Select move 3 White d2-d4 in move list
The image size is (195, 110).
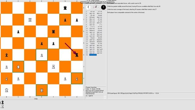[x=92, y=15]
